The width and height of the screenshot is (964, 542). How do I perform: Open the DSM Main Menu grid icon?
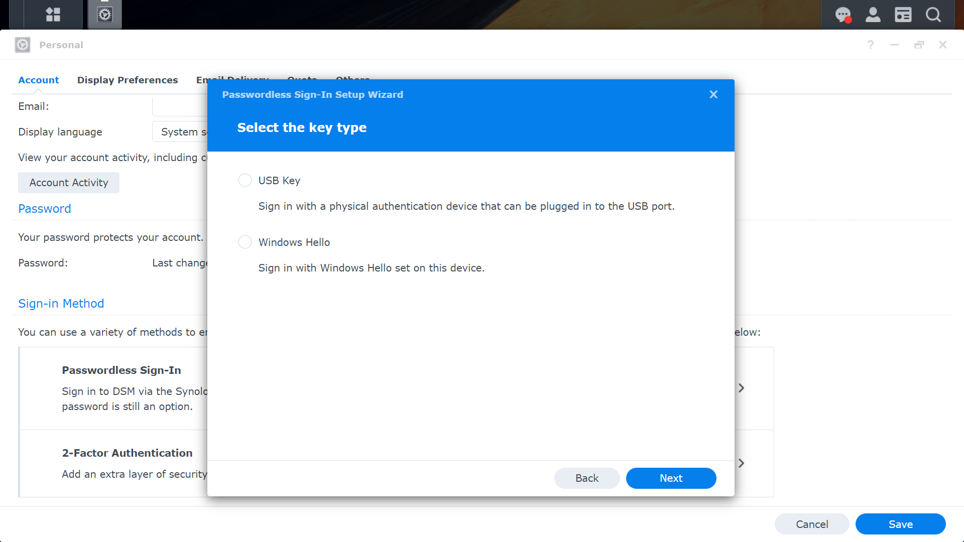[53, 15]
